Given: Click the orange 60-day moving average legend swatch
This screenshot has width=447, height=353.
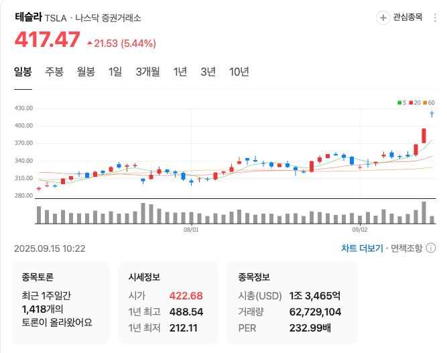Looking at the screenshot, I should [x=425, y=102].
